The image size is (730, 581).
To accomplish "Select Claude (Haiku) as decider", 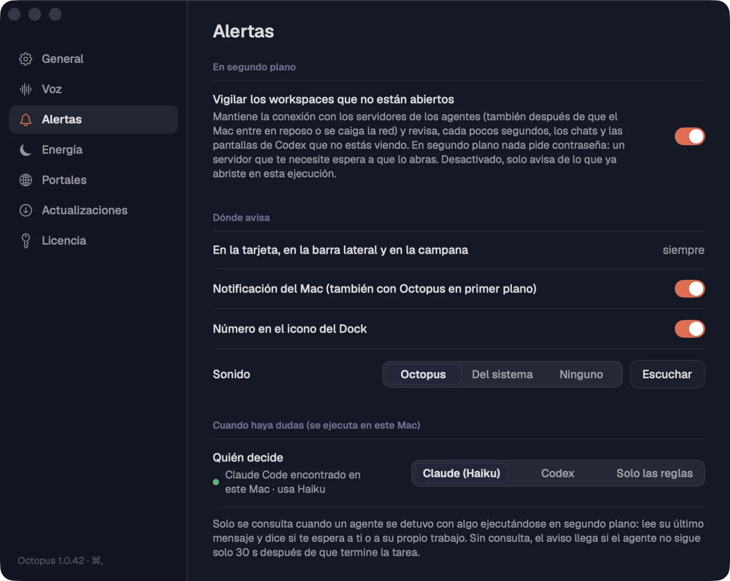I will click(461, 473).
